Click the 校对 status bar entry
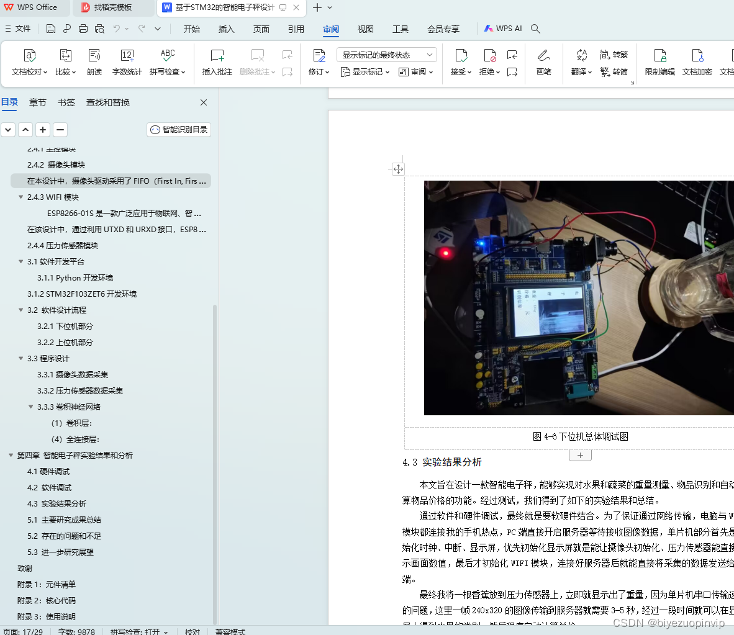The height and width of the screenshot is (635, 734). click(193, 632)
